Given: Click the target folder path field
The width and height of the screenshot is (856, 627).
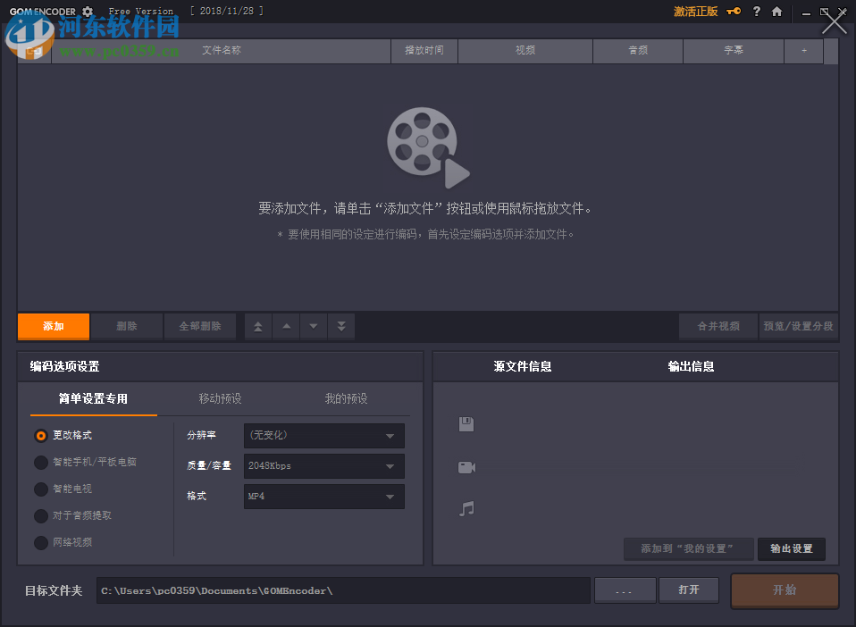Looking at the screenshot, I should (343, 589).
